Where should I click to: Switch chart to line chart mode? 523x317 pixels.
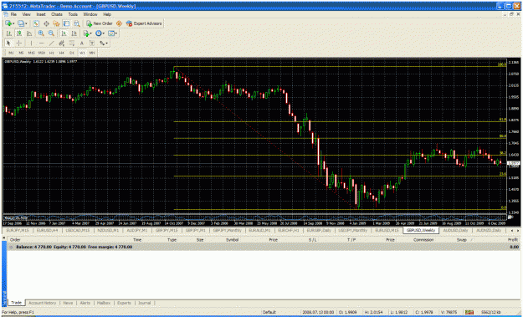[x=29, y=33]
